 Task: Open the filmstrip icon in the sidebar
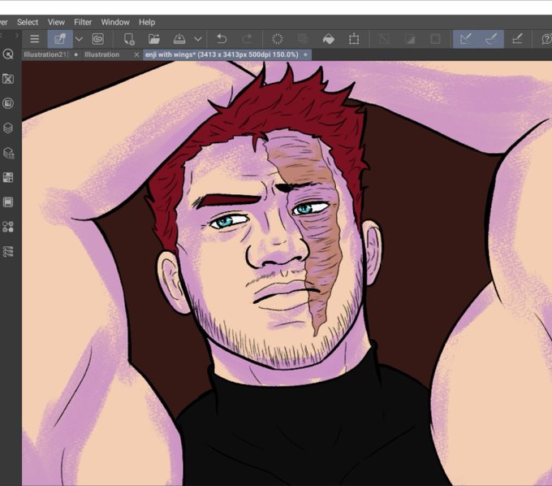[8, 202]
